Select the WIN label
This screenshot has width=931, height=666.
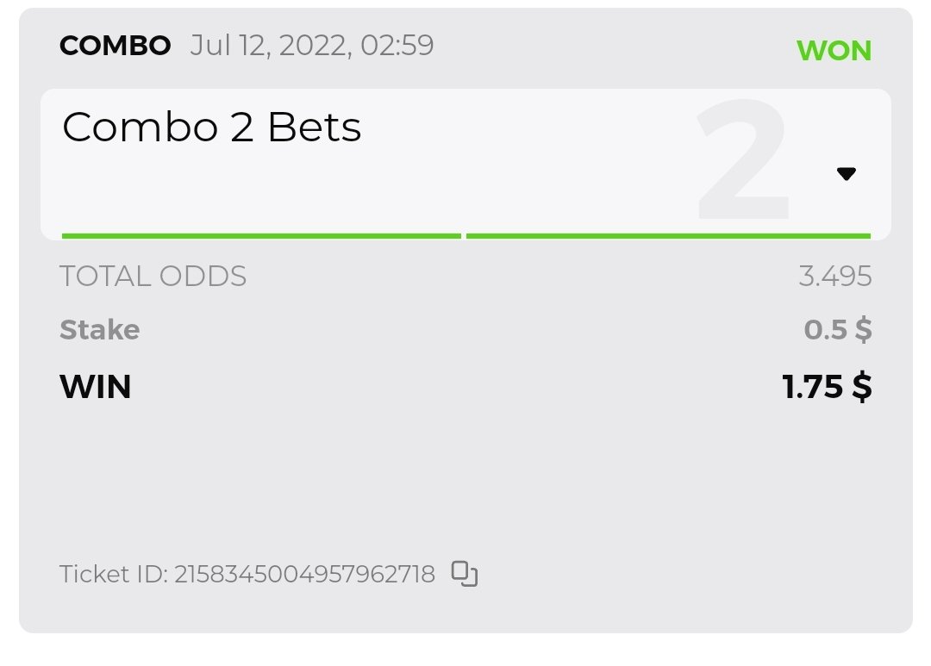[95, 387]
